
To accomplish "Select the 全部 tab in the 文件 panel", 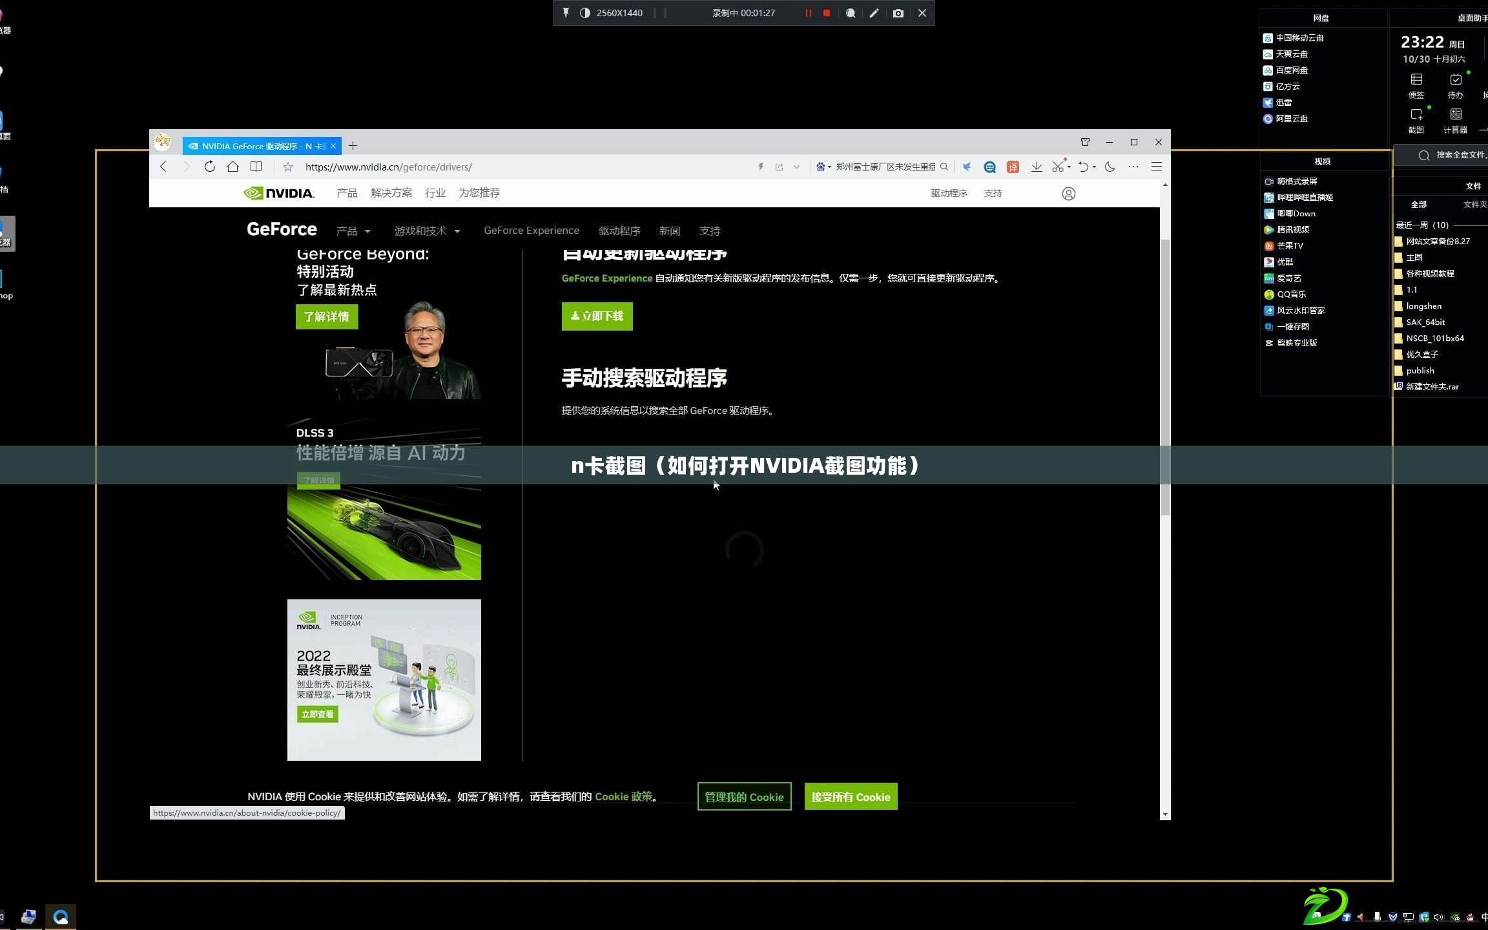I will [1419, 205].
